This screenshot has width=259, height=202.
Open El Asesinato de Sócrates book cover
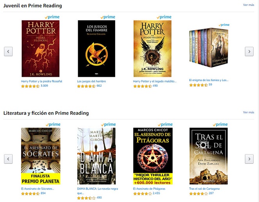[41, 156]
